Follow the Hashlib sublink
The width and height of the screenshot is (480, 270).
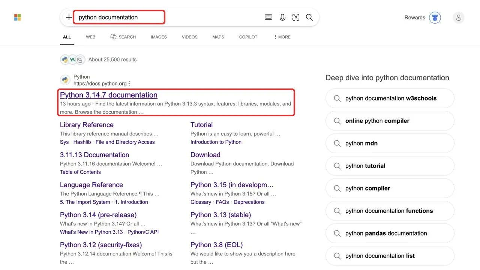(x=82, y=142)
